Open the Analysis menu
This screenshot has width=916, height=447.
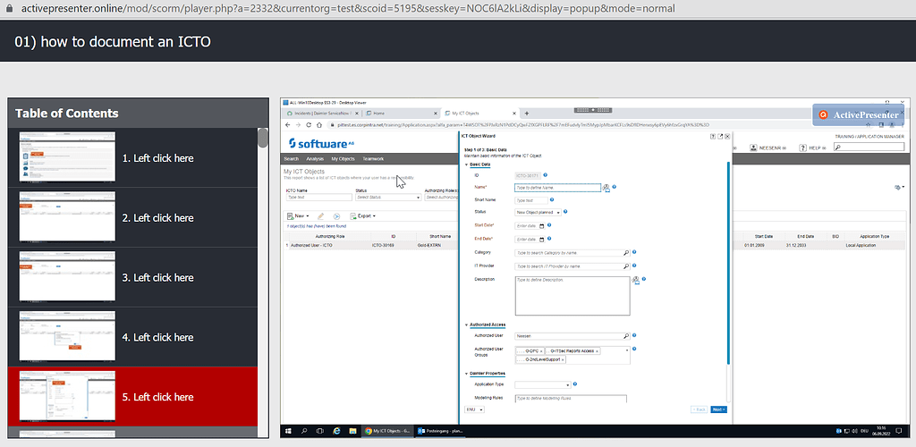pos(315,158)
